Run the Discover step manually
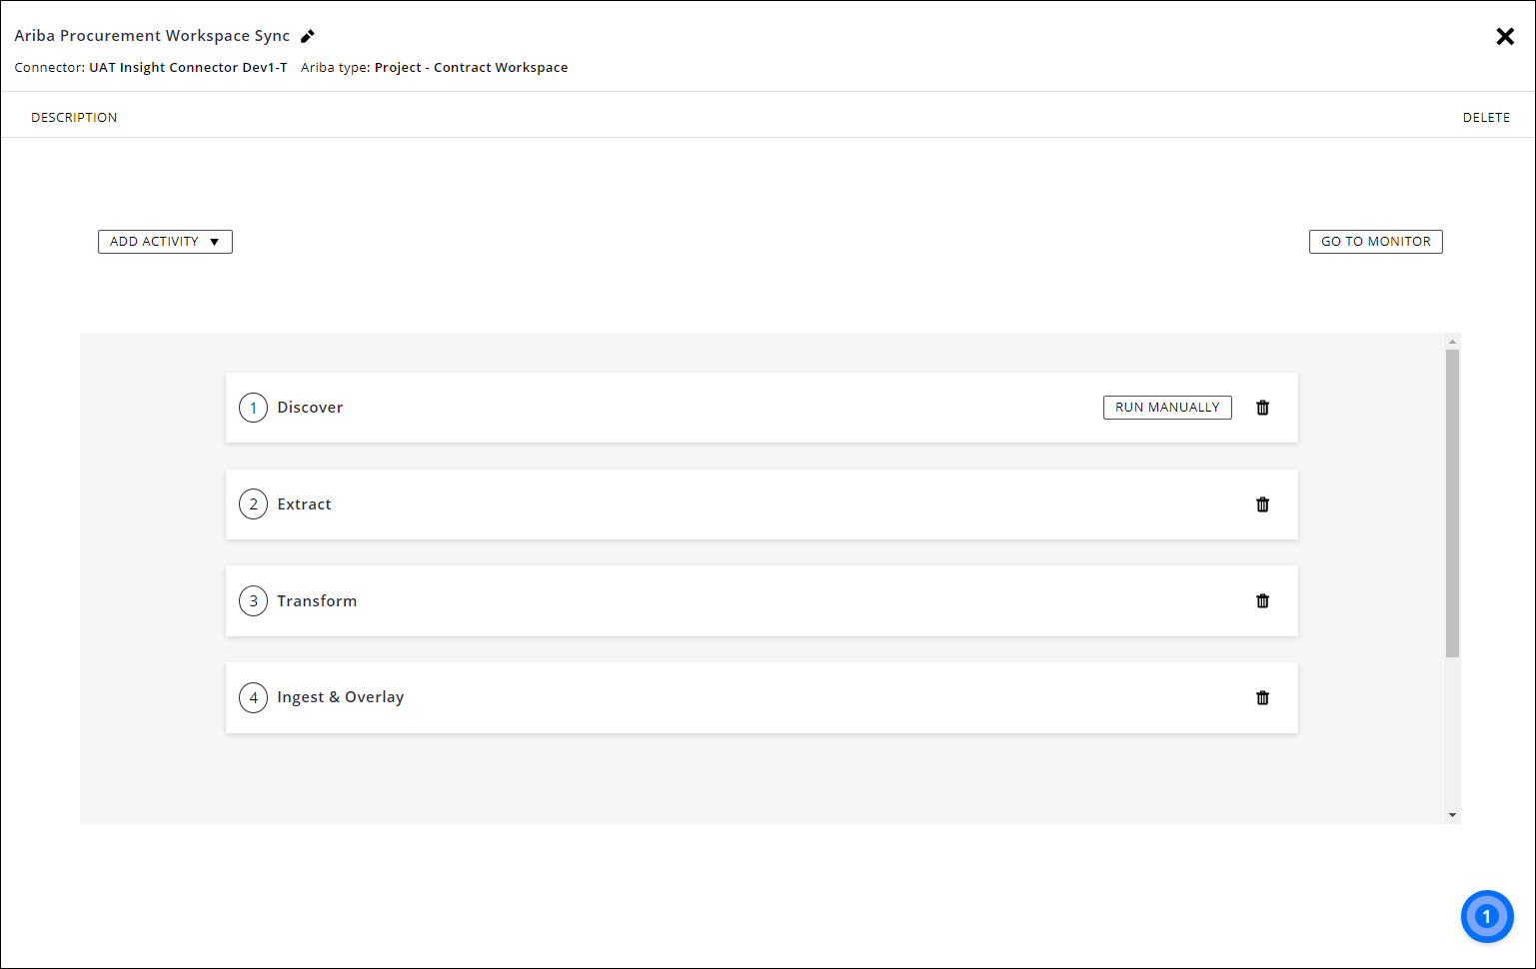The height and width of the screenshot is (969, 1536). (x=1167, y=407)
